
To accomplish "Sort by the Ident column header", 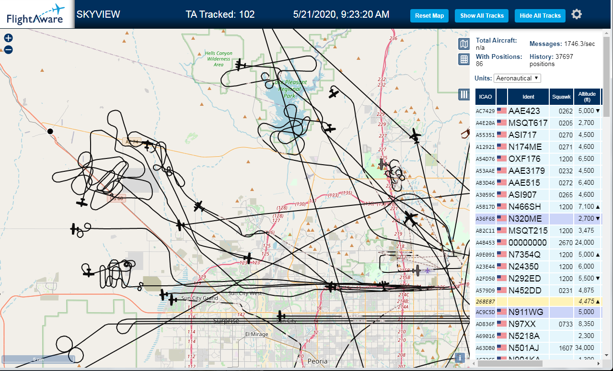I will point(528,97).
